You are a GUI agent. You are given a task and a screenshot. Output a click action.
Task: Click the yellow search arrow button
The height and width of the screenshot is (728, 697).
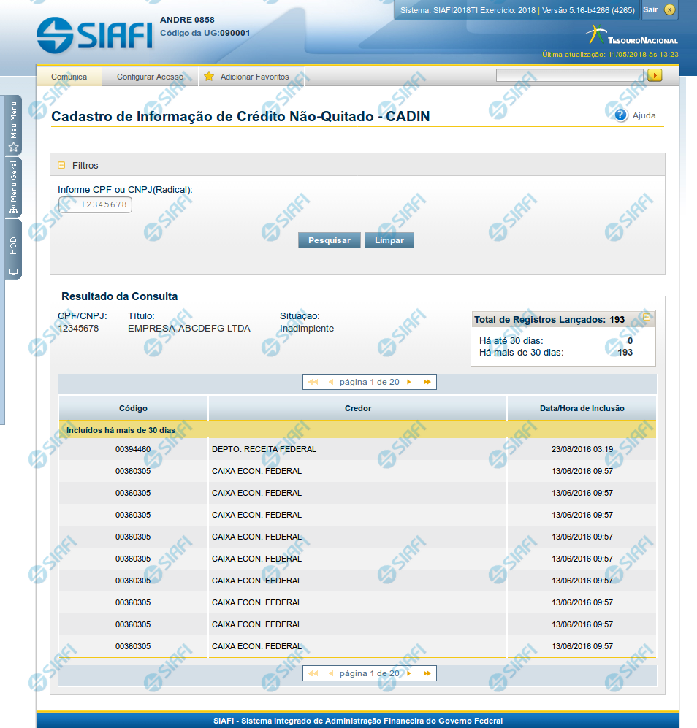click(655, 75)
